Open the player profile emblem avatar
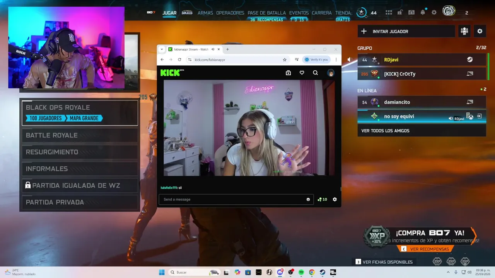 point(449,11)
